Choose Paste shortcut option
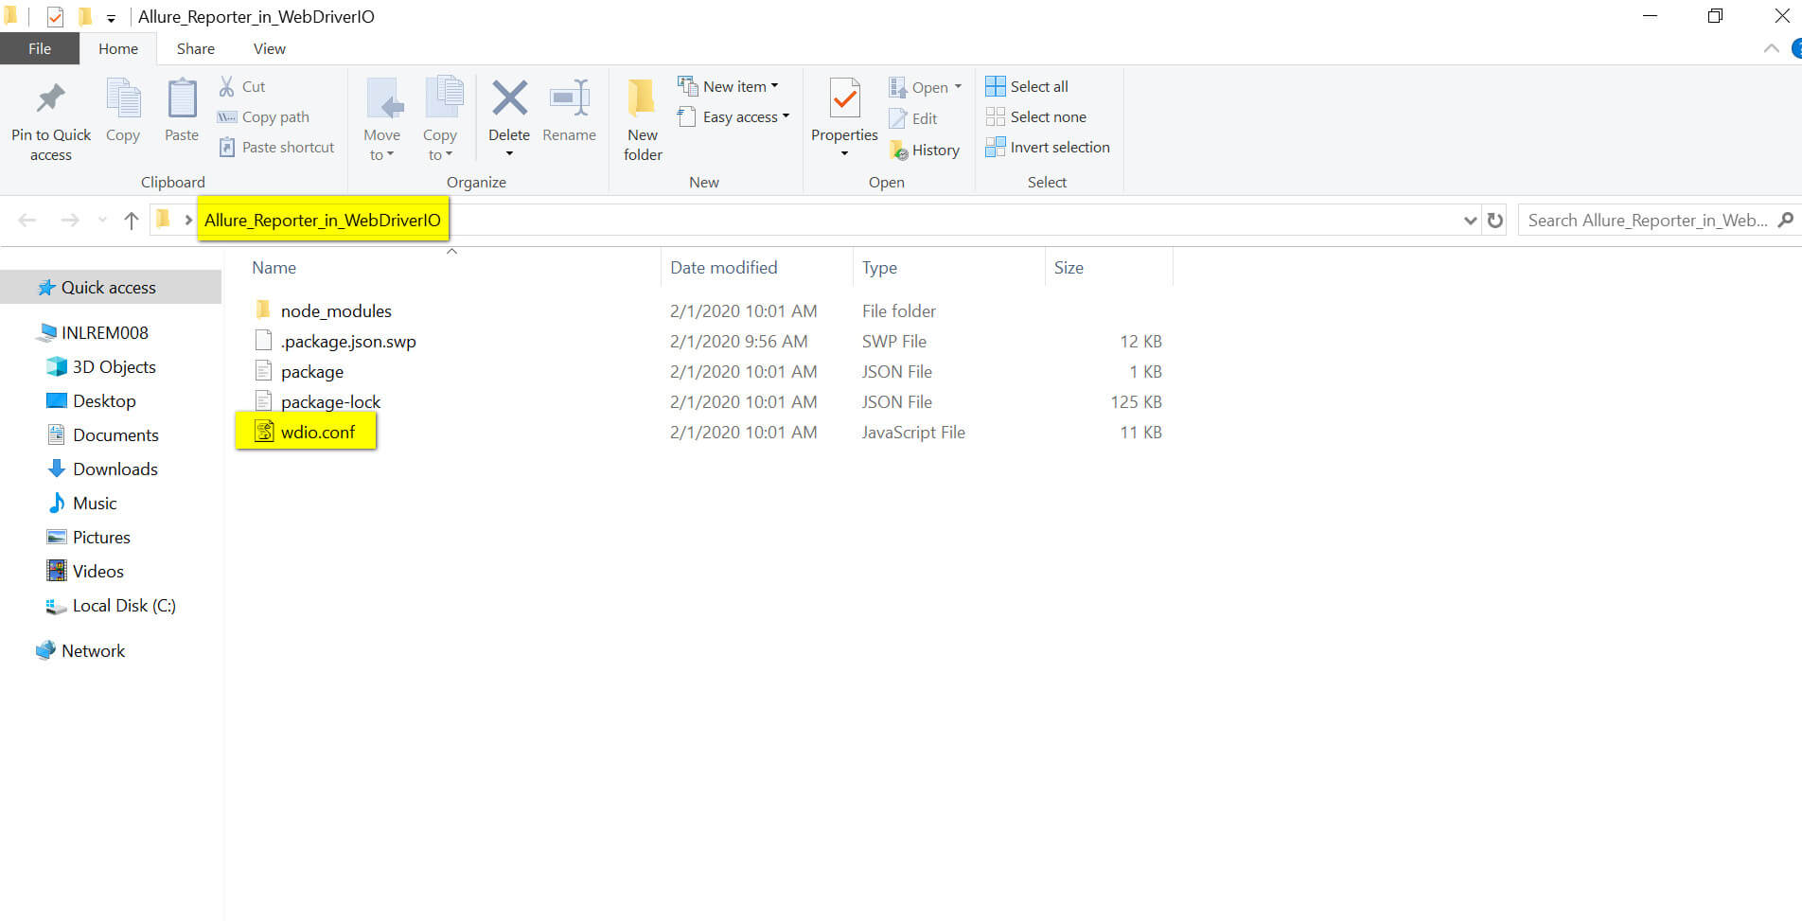1802x921 pixels. [x=276, y=147]
